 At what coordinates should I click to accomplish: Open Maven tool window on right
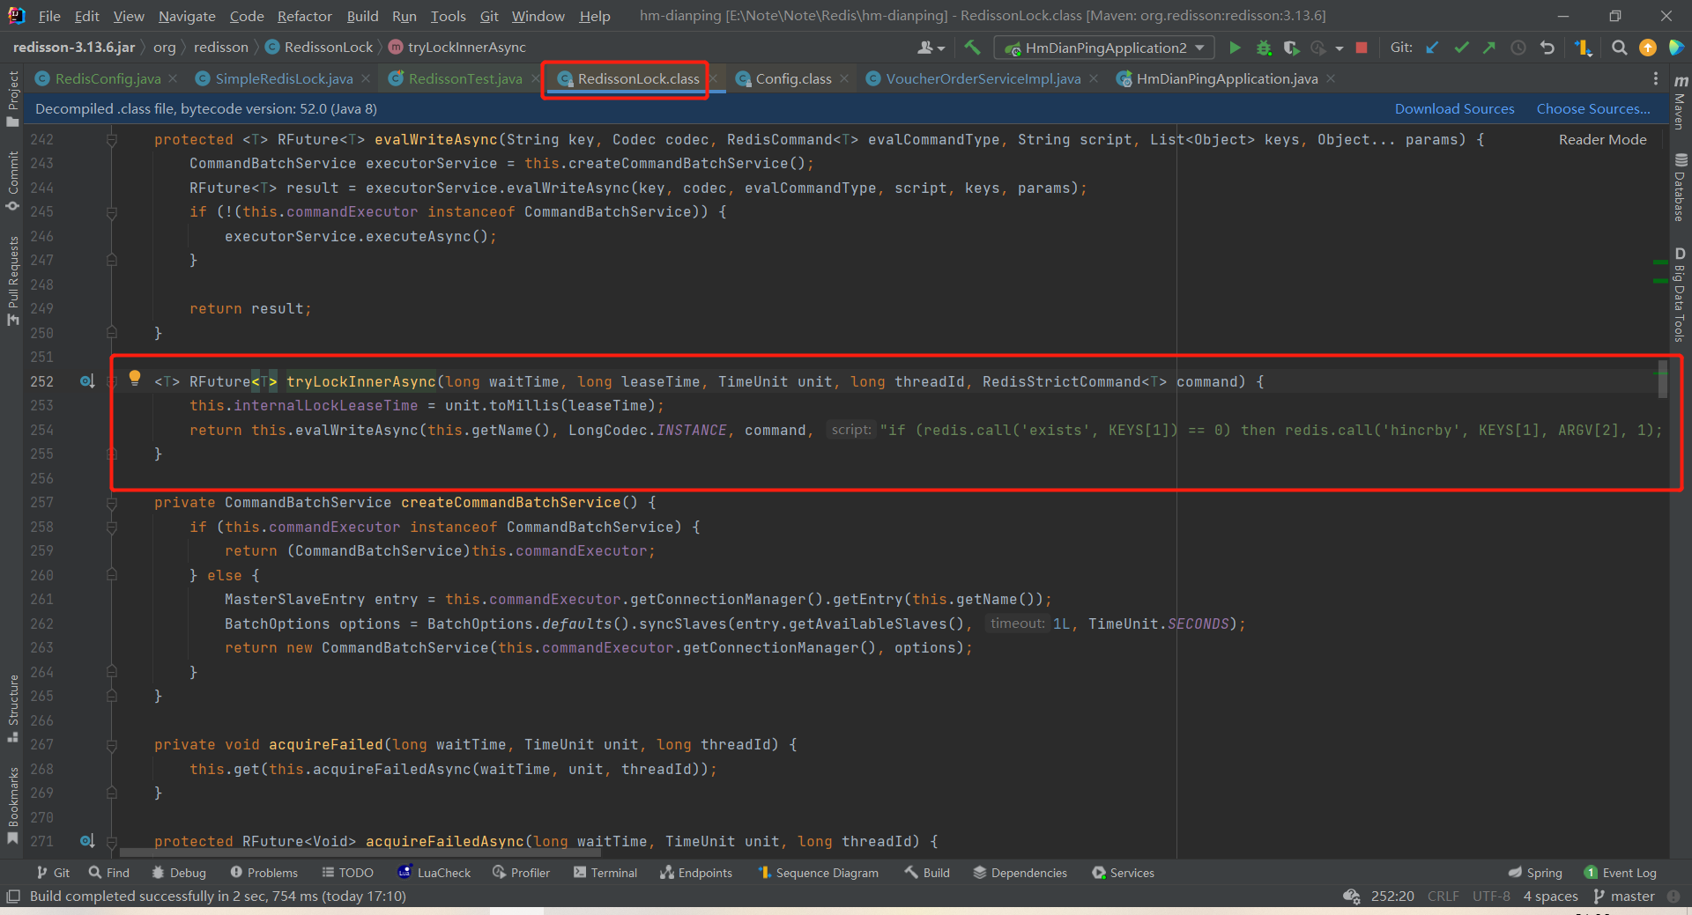1681,102
